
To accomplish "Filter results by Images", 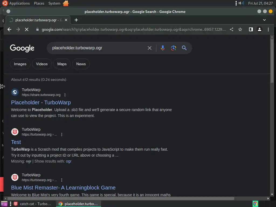I will click(x=20, y=64).
